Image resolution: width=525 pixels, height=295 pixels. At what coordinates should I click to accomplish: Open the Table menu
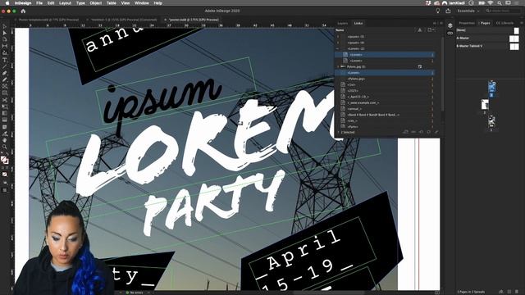(112, 3)
